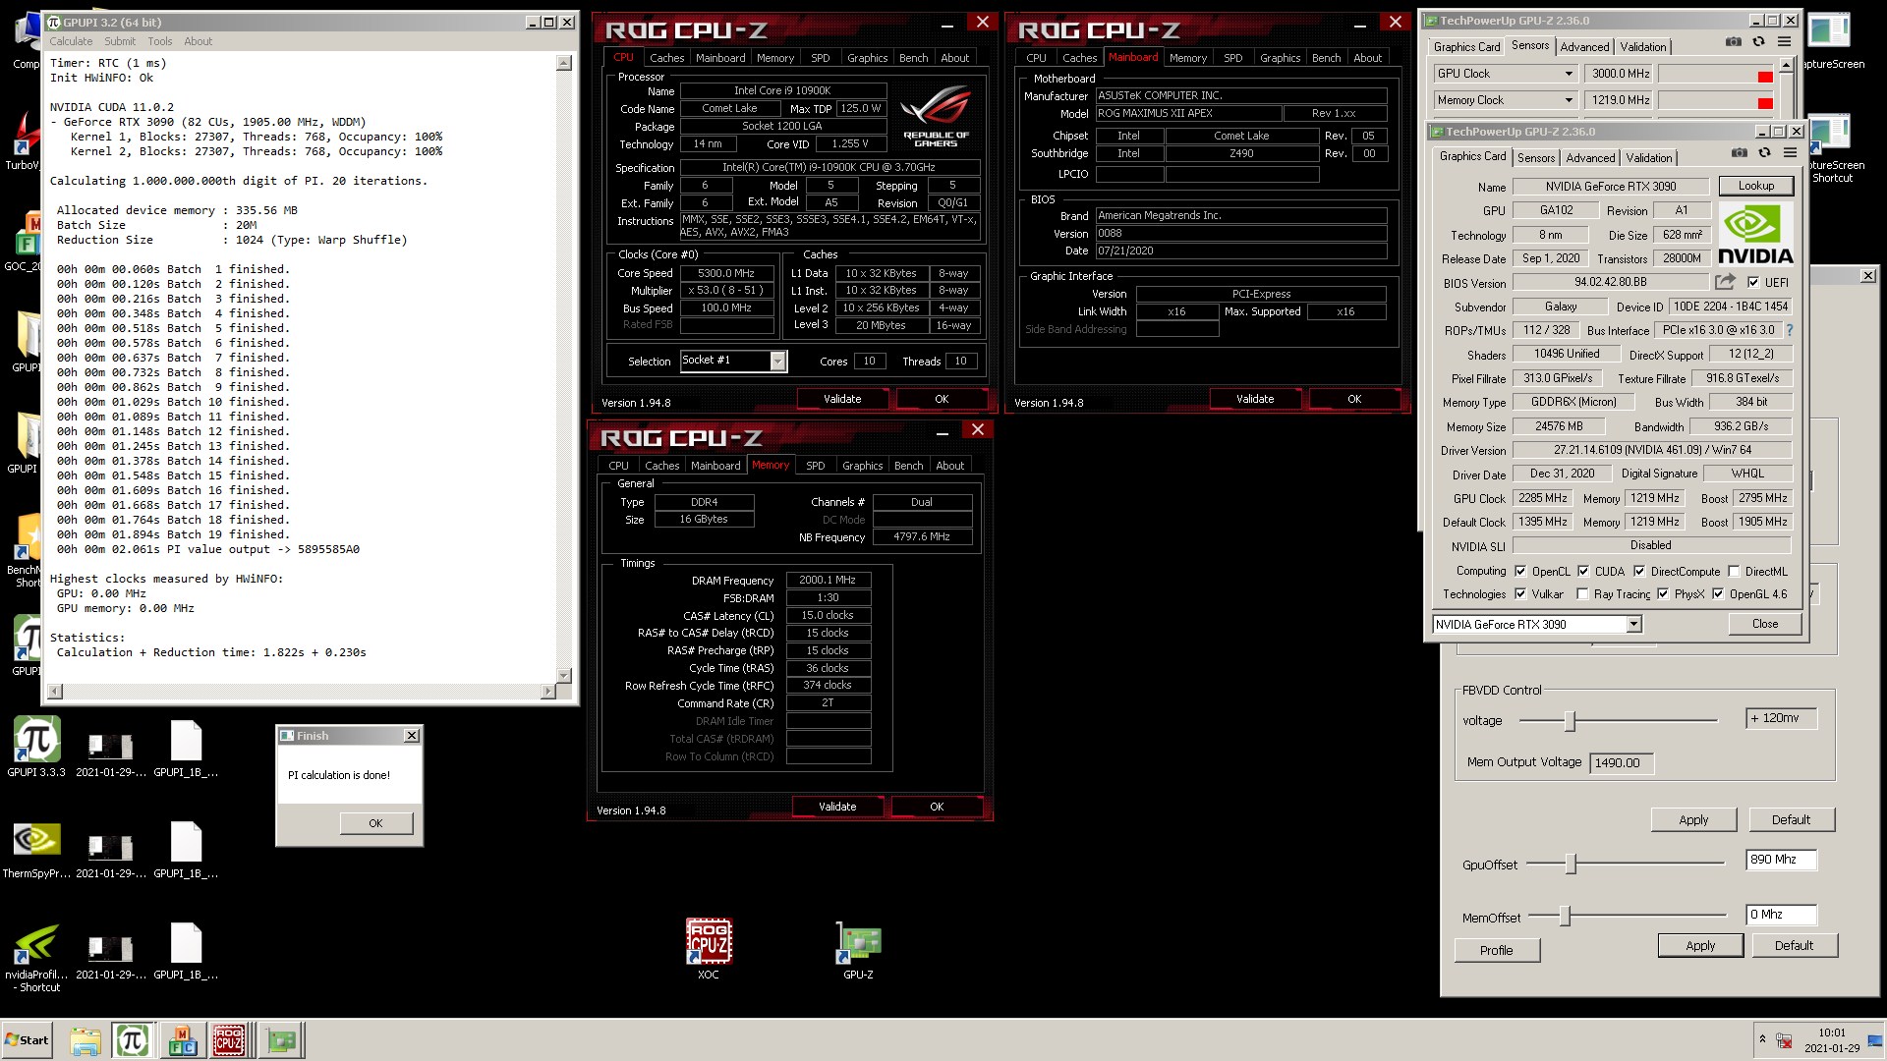Toggle DirectCompute checkbox

pyautogui.click(x=1639, y=571)
